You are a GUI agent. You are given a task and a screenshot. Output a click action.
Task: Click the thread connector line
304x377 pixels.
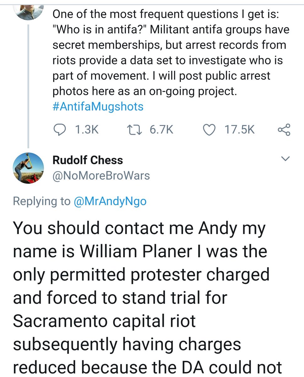point(29,85)
